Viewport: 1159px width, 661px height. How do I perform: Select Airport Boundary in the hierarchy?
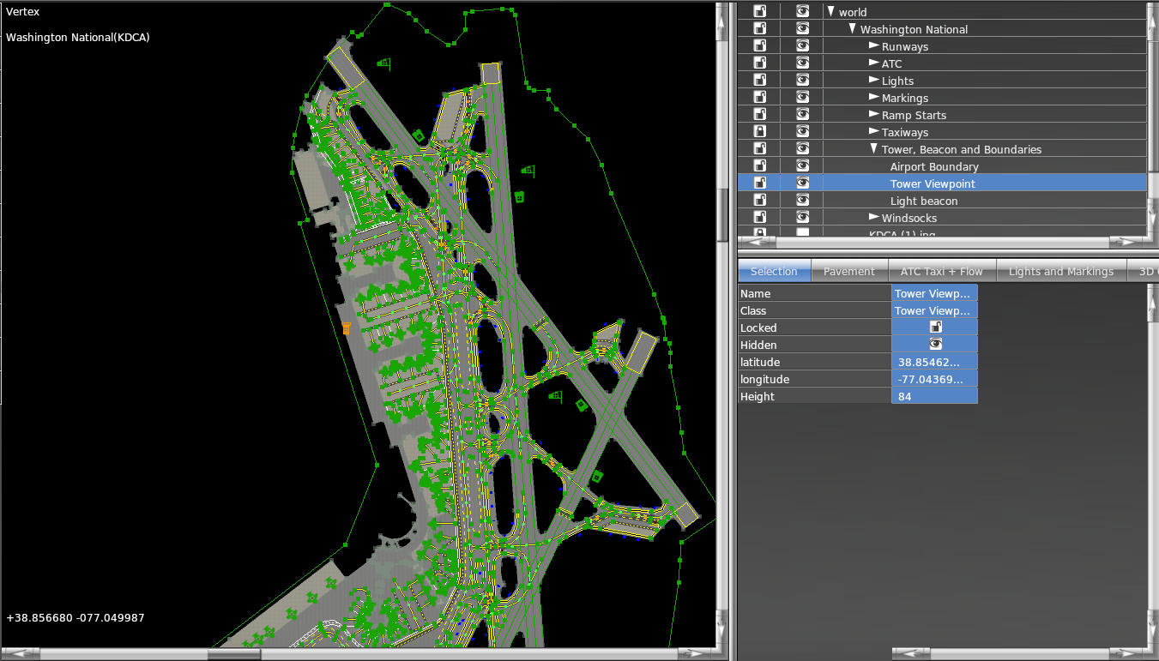coord(933,166)
